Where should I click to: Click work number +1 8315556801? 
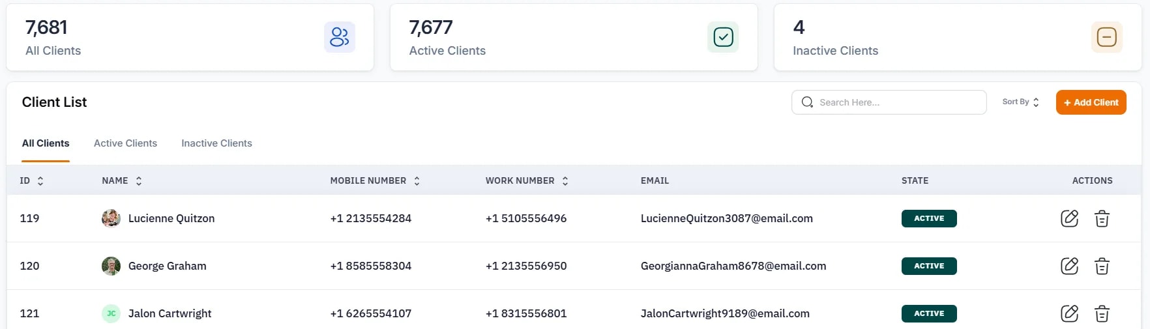pyautogui.click(x=526, y=313)
